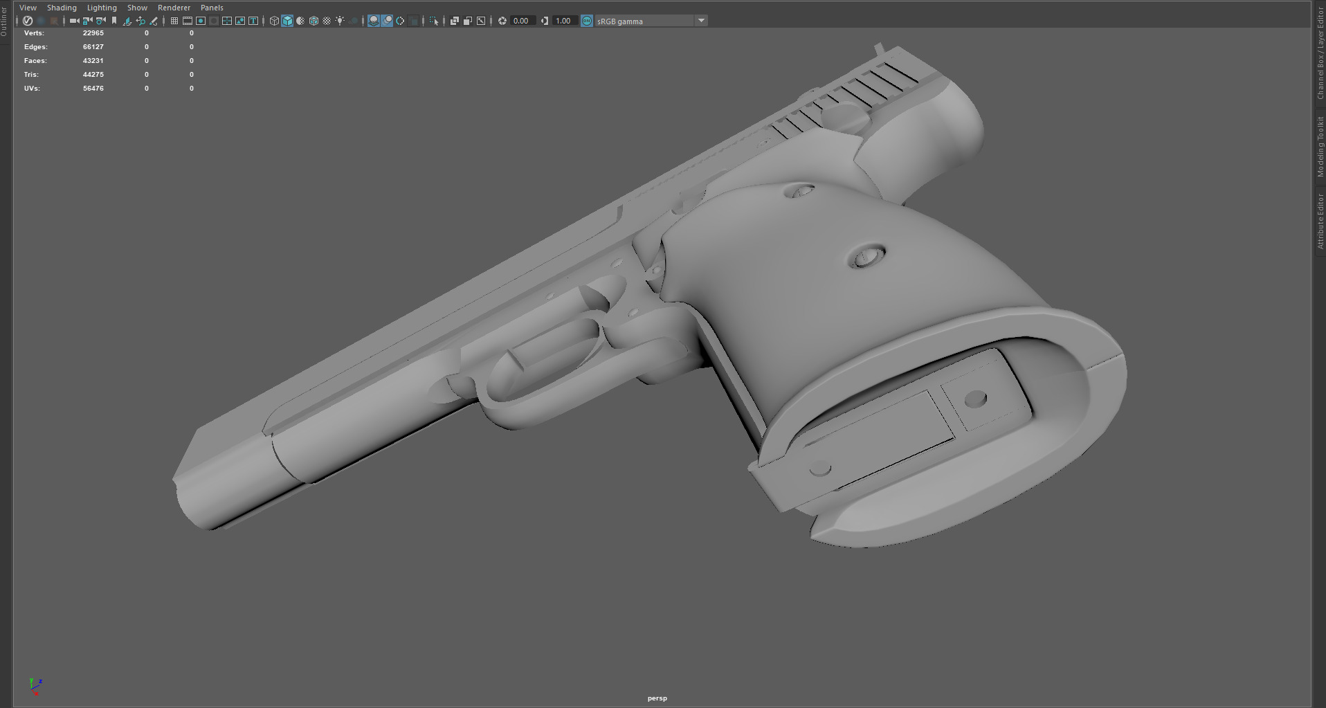Toggle Screen Space Ambient Occlusion icon
This screenshot has width=1326, height=708.
[x=373, y=21]
